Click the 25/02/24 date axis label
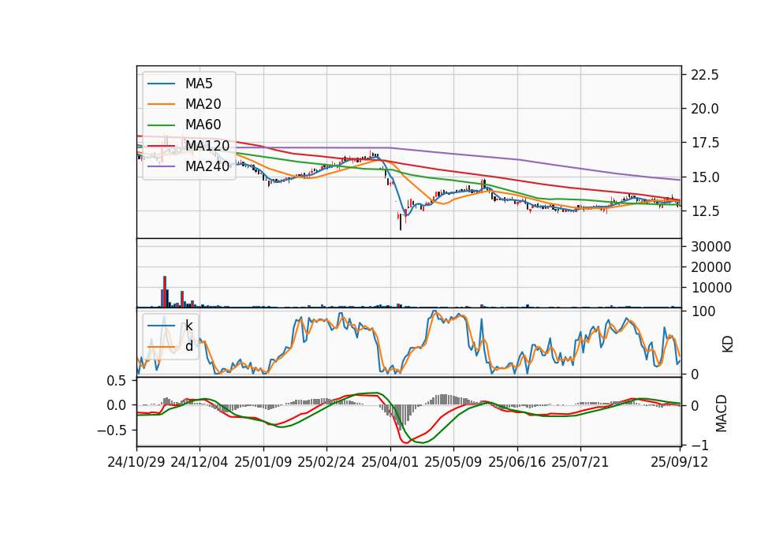757x544 pixels. 326,462
